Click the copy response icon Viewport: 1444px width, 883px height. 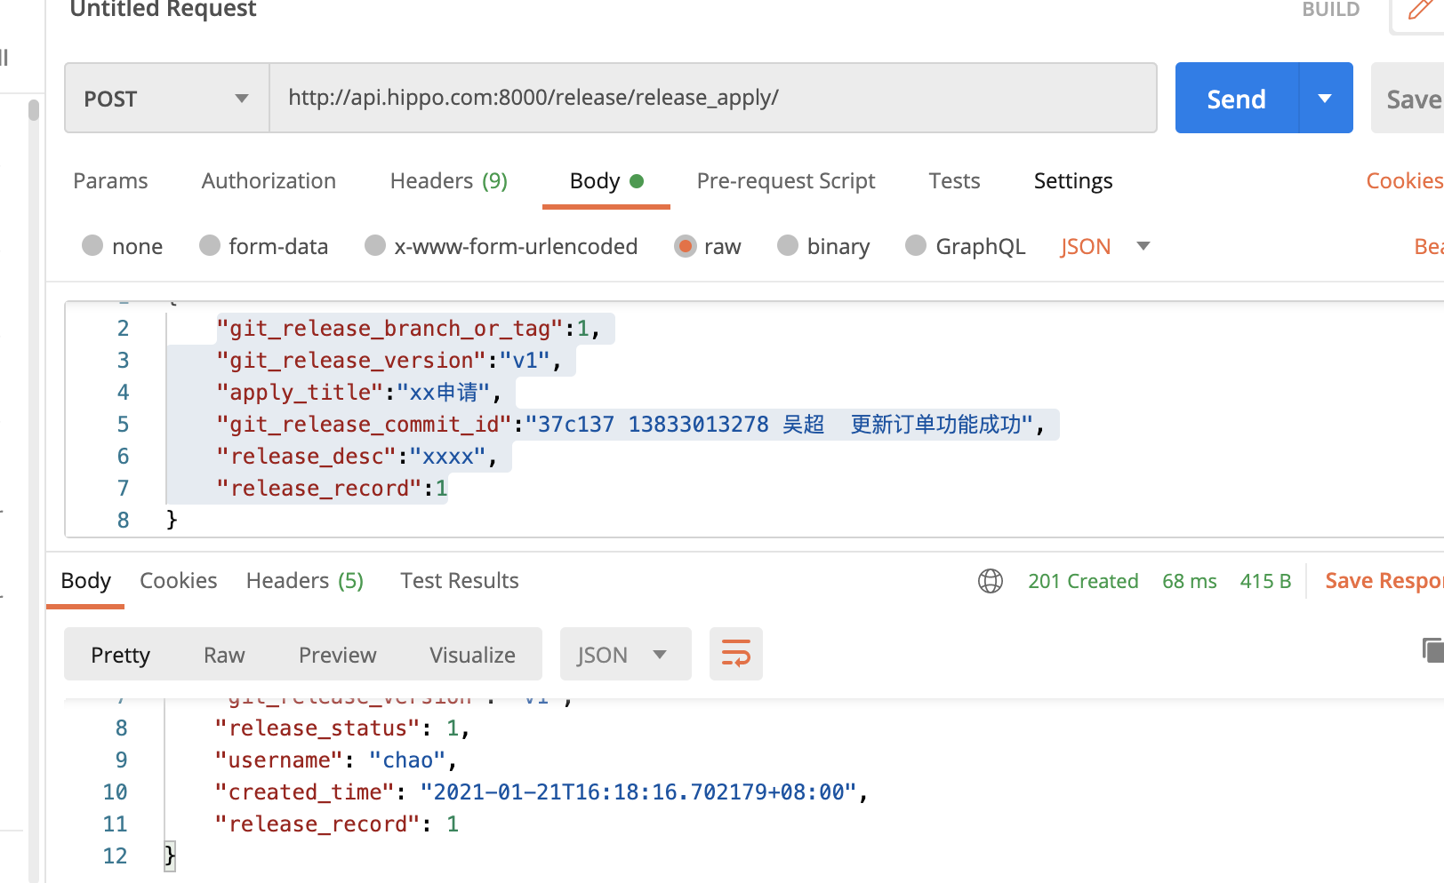coord(1432,650)
